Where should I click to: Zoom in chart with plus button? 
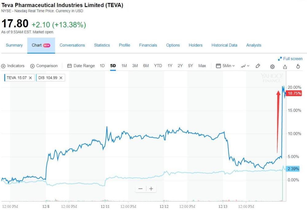coord(151,189)
